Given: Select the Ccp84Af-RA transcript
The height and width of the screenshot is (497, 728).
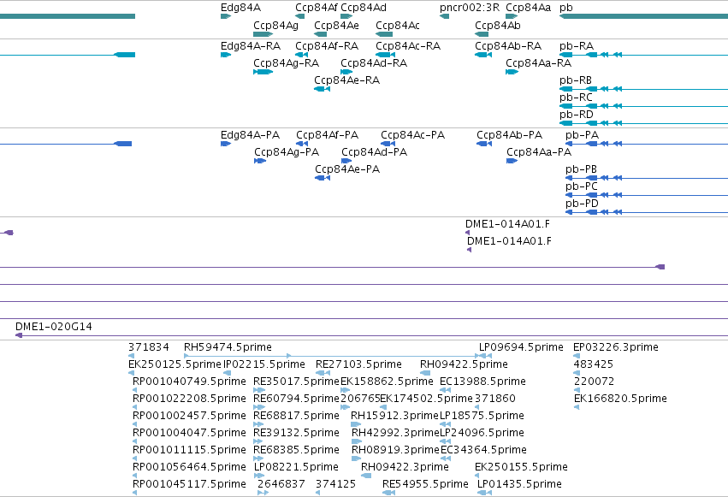Looking at the screenshot, I should [x=301, y=55].
